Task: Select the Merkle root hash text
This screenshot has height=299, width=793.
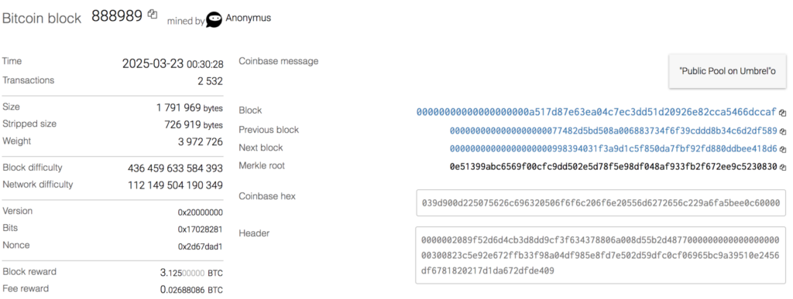Action: [613, 166]
